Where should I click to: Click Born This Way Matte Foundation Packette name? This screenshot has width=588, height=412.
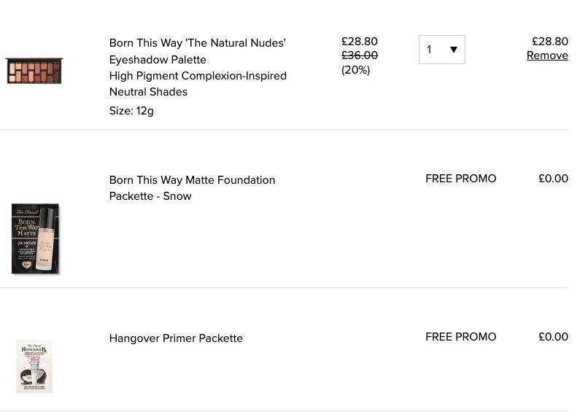[x=192, y=188]
